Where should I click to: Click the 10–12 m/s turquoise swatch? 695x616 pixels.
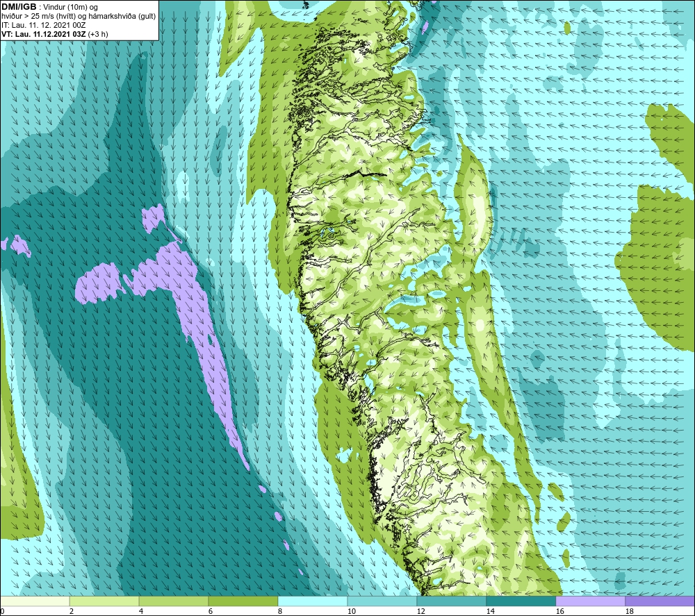pyautogui.click(x=382, y=601)
